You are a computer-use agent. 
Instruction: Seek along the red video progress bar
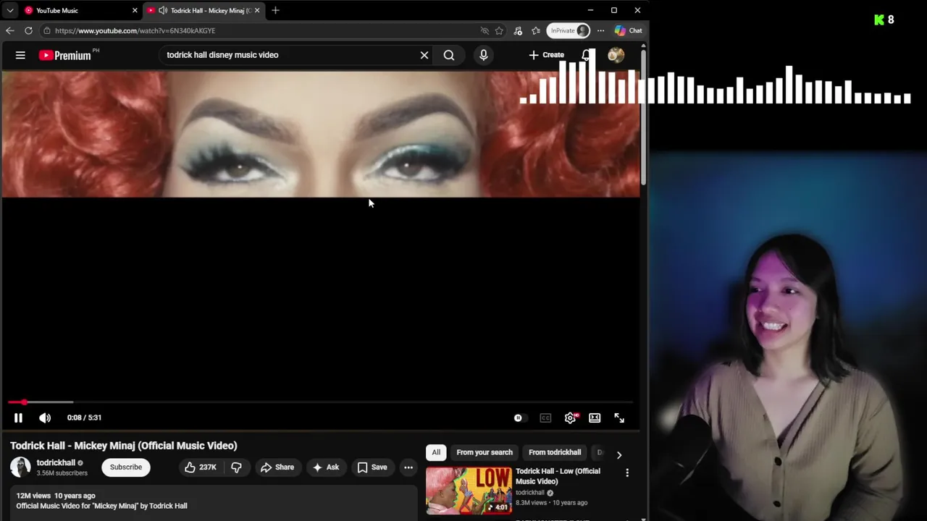point(320,402)
